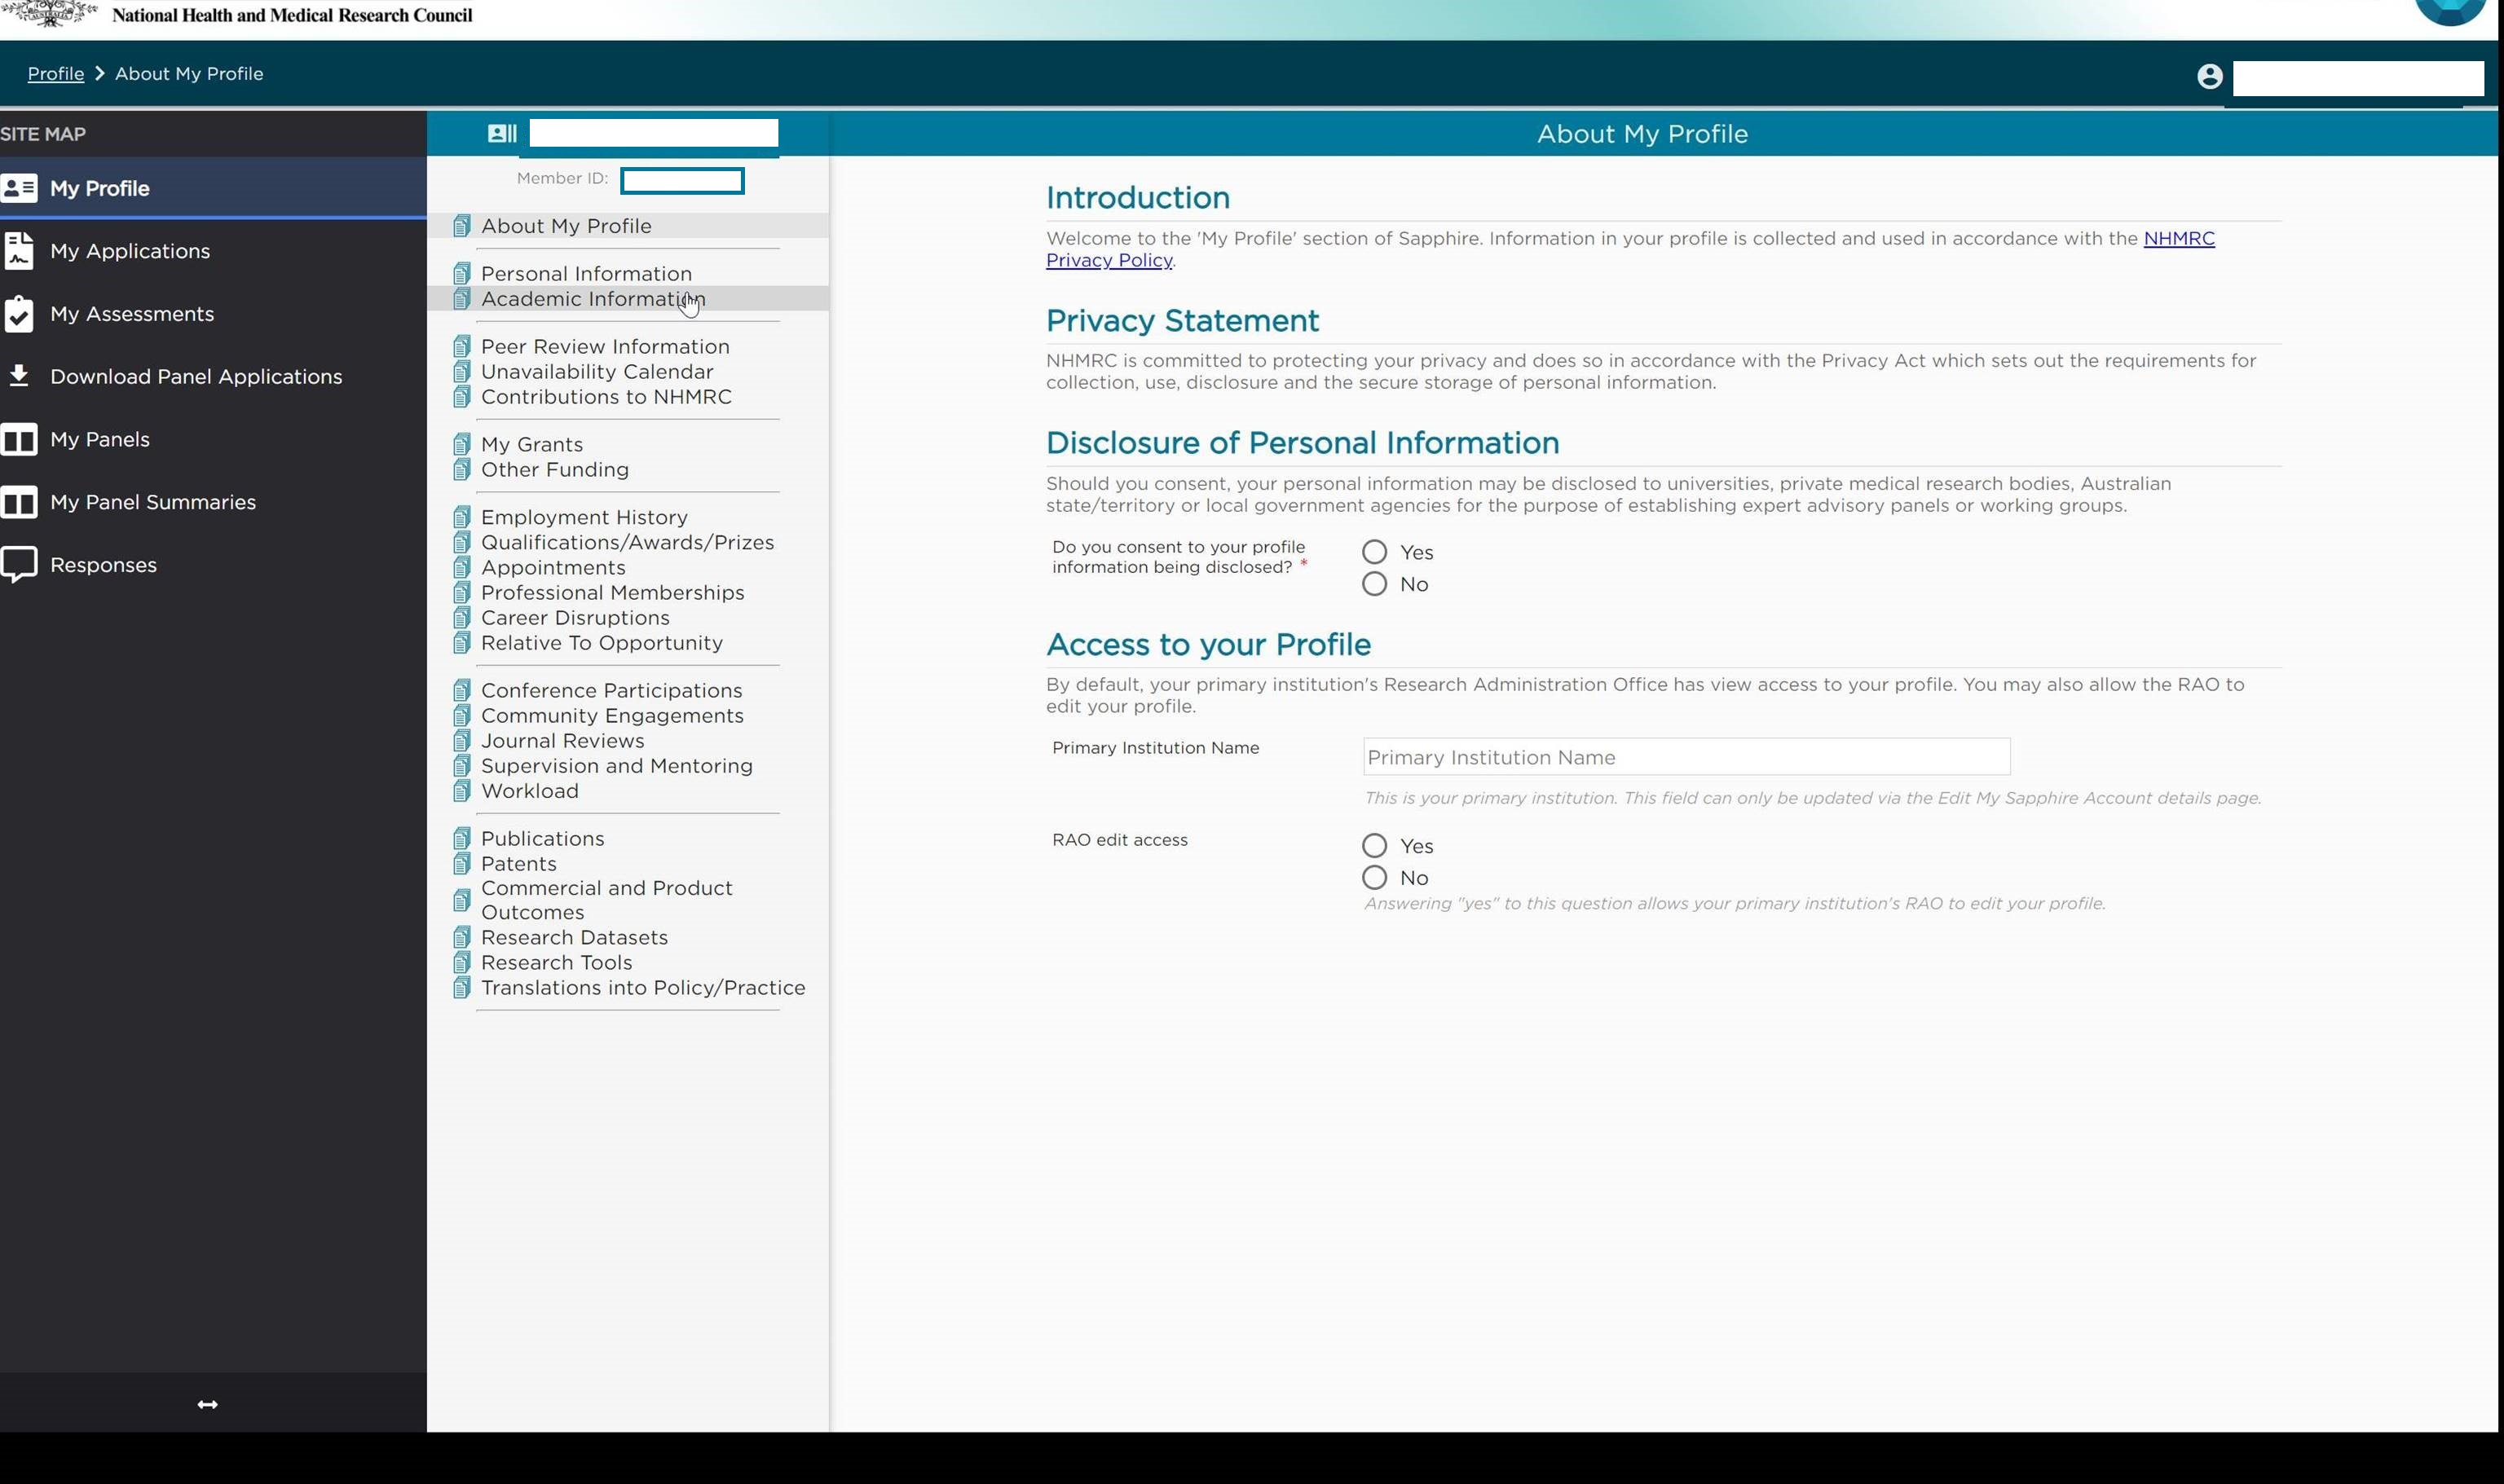The width and height of the screenshot is (2504, 1484).
Task: Go to My Assessments
Action: 132,314
